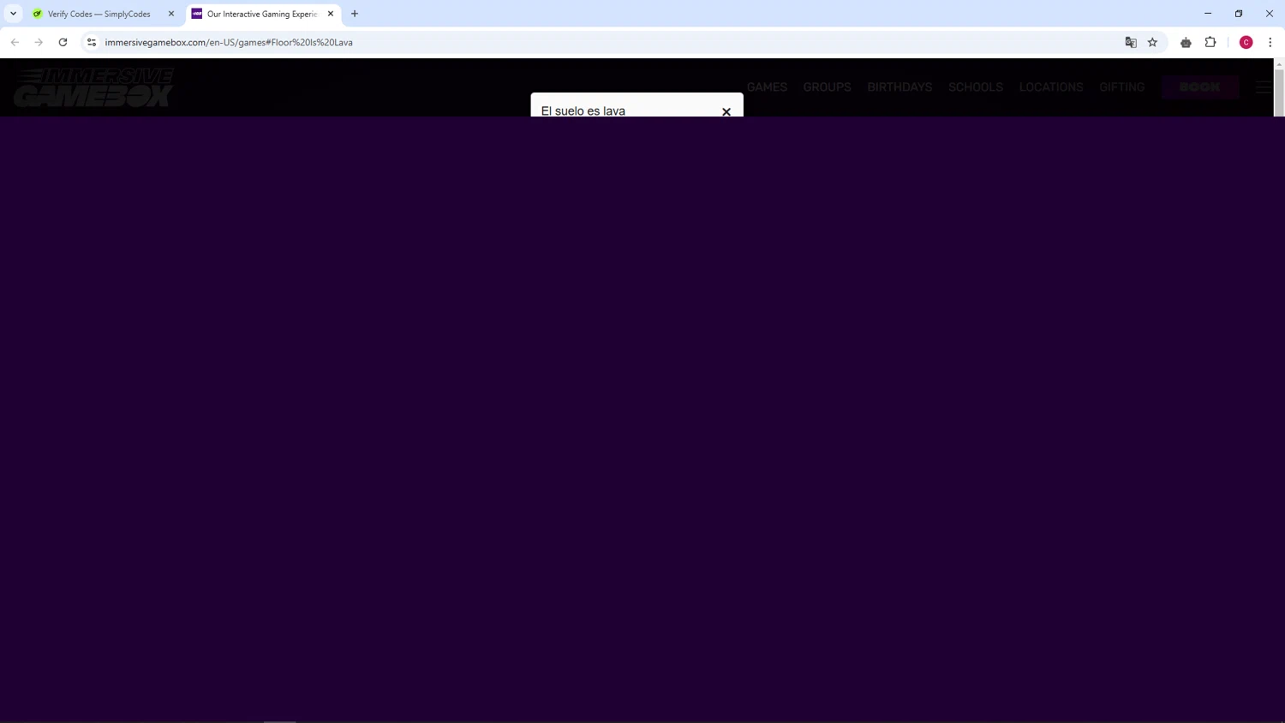This screenshot has width=1285, height=723.
Task: Bookmark this page with the star
Action: [x=1153, y=42]
